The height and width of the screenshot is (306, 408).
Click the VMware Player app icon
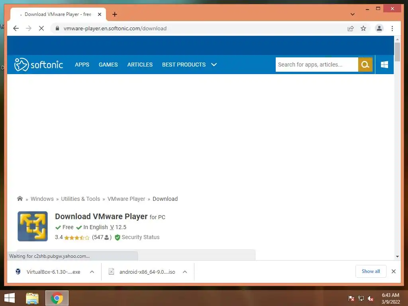(x=33, y=226)
